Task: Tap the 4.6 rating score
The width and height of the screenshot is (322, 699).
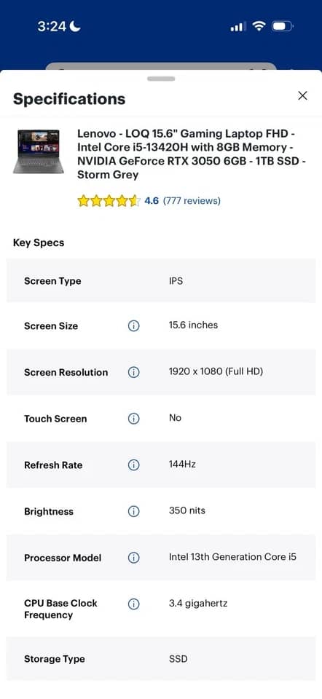Action: click(152, 201)
